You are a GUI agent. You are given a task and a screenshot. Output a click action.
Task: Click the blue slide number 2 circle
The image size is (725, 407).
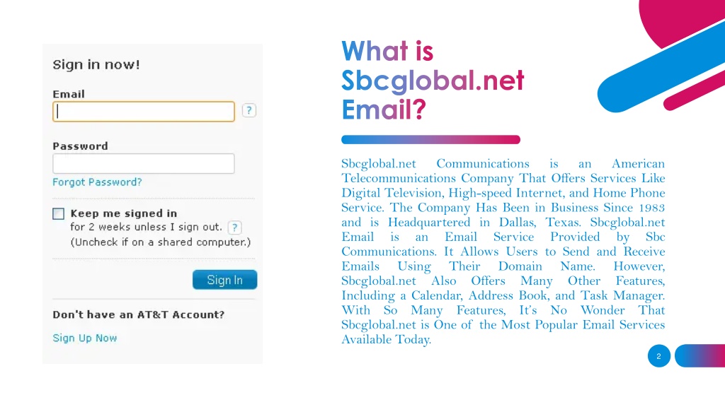[659, 356]
